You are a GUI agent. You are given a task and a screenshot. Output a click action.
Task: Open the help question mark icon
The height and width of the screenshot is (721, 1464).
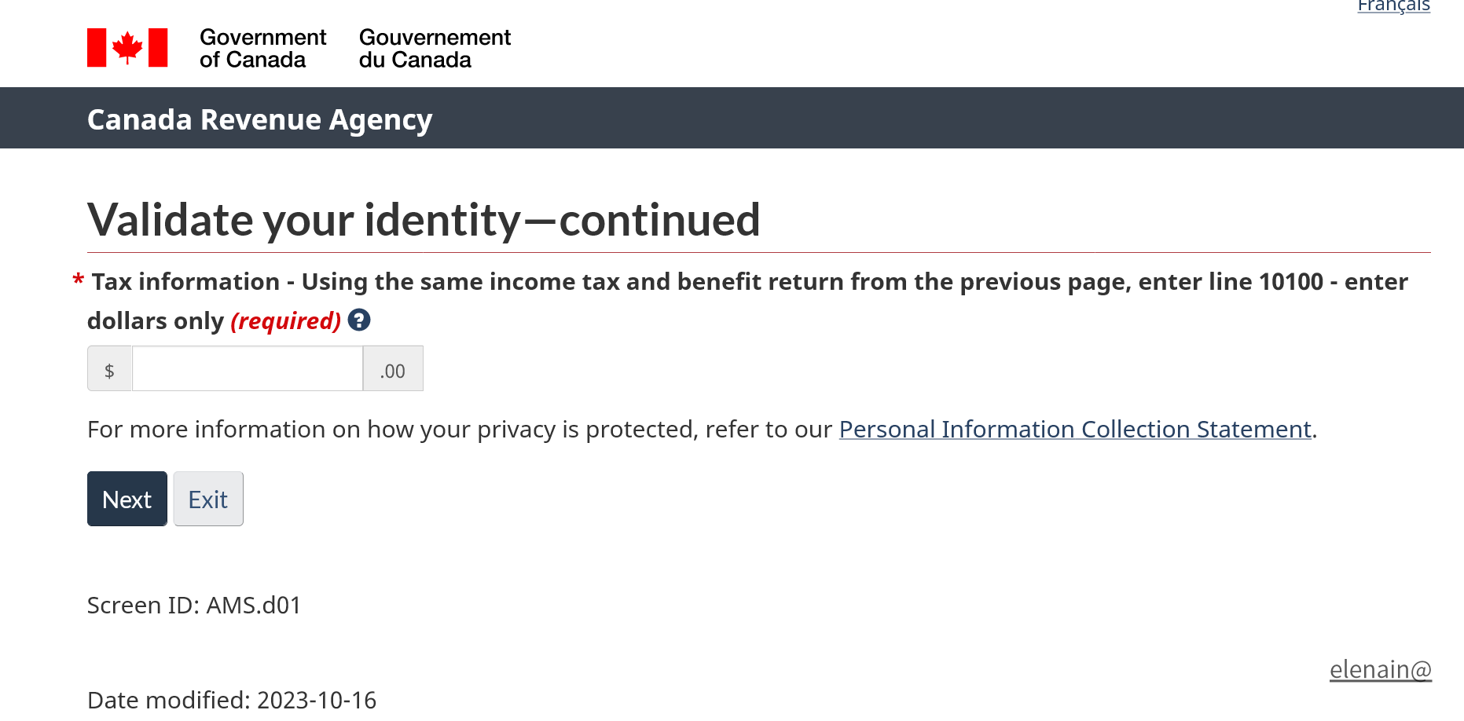(359, 320)
